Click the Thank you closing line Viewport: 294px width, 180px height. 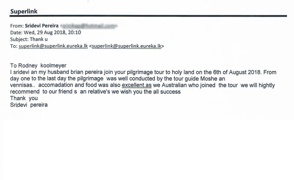[24, 98]
